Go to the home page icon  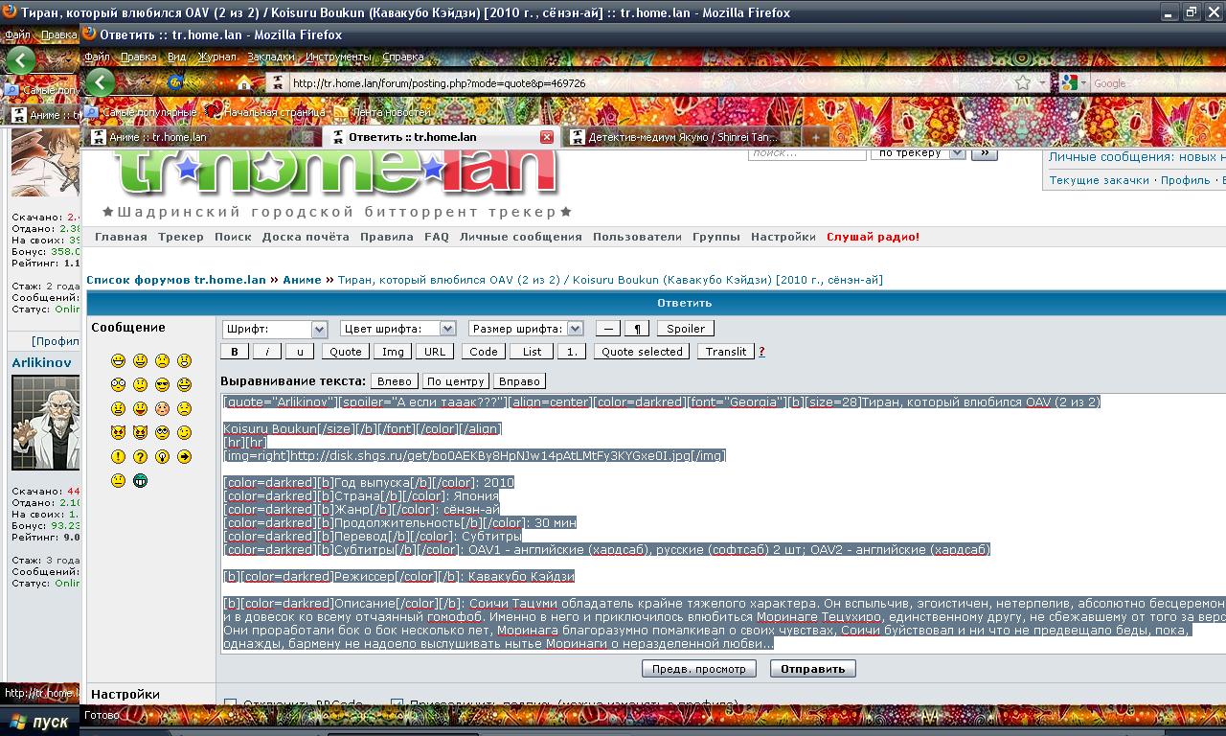coord(244,83)
